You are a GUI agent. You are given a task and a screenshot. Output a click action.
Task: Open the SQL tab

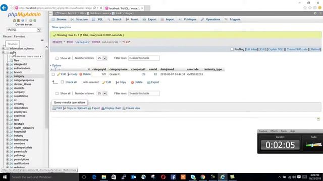click(x=97, y=19)
